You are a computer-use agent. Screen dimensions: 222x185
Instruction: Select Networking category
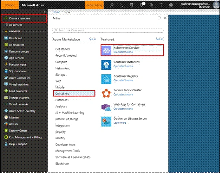(63, 68)
